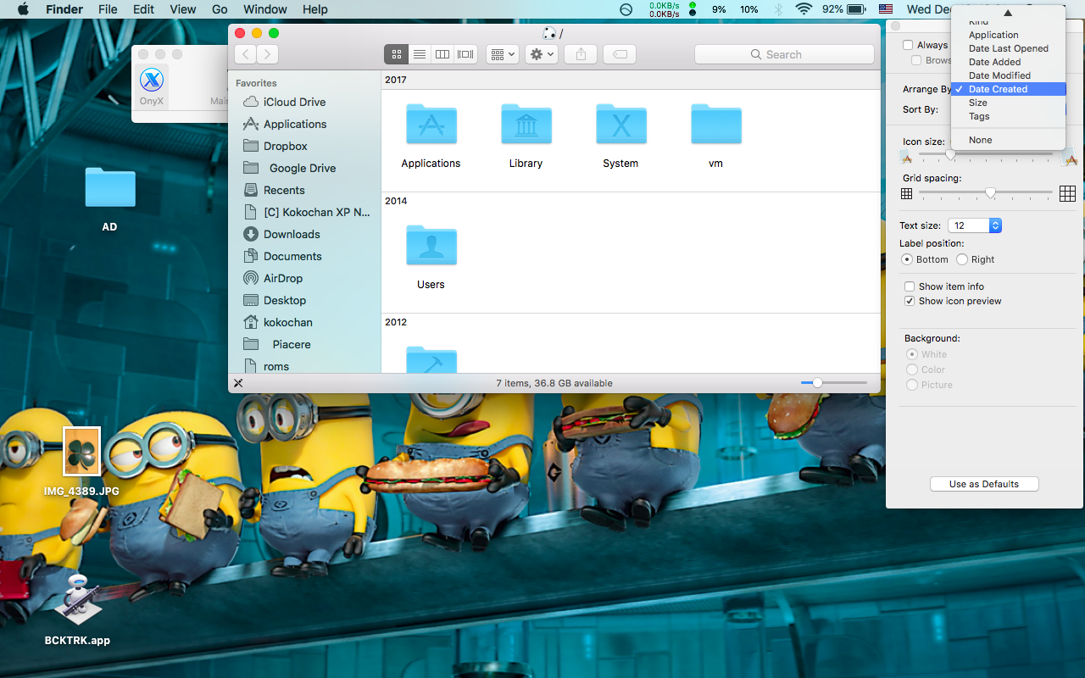
Task: Open the item arrangement grid dropdown
Action: pos(503,54)
